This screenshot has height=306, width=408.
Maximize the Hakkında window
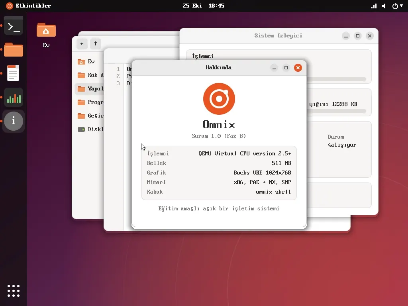pos(286,68)
